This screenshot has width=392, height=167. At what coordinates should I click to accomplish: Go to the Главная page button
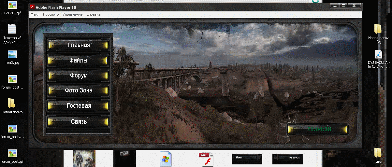pyautogui.click(x=79, y=45)
